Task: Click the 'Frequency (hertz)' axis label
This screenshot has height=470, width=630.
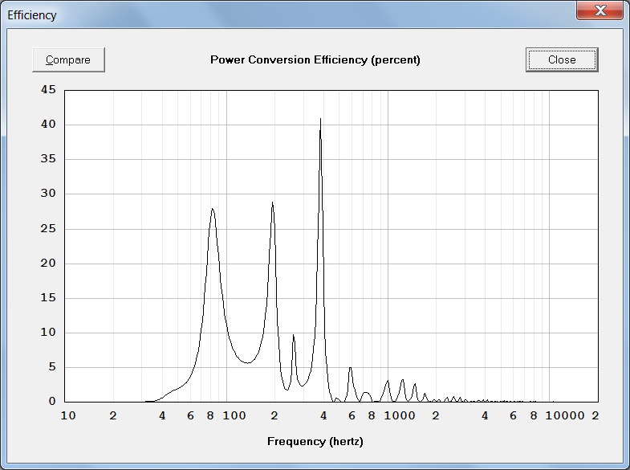Action: pos(315,441)
